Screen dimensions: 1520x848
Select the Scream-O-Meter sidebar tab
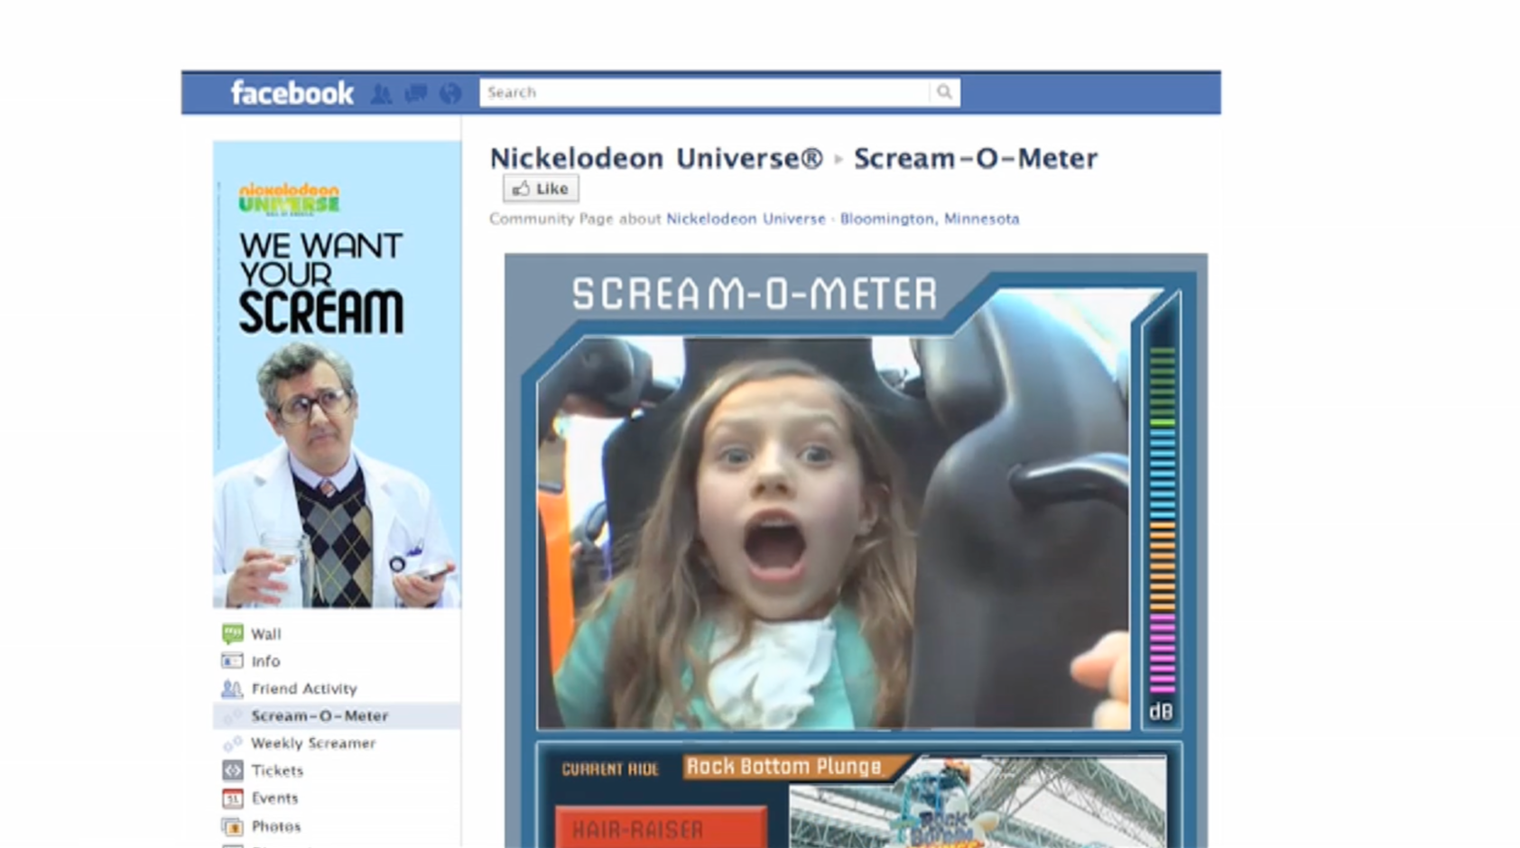tap(319, 715)
